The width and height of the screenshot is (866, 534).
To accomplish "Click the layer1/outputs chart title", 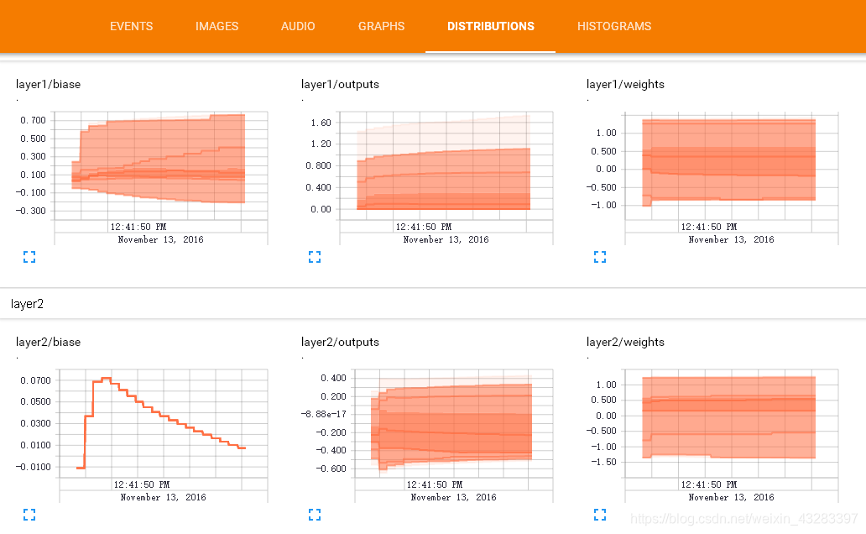I will pyautogui.click(x=340, y=84).
